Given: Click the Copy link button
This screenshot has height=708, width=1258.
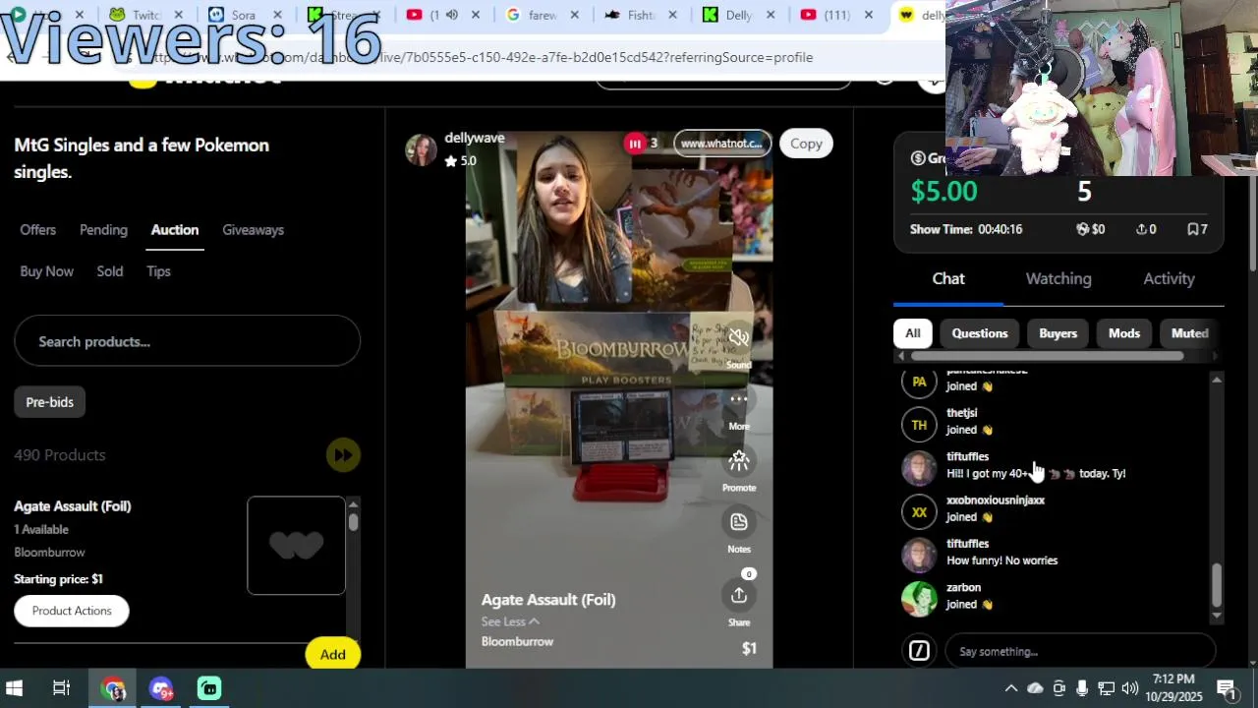Looking at the screenshot, I should click(806, 144).
